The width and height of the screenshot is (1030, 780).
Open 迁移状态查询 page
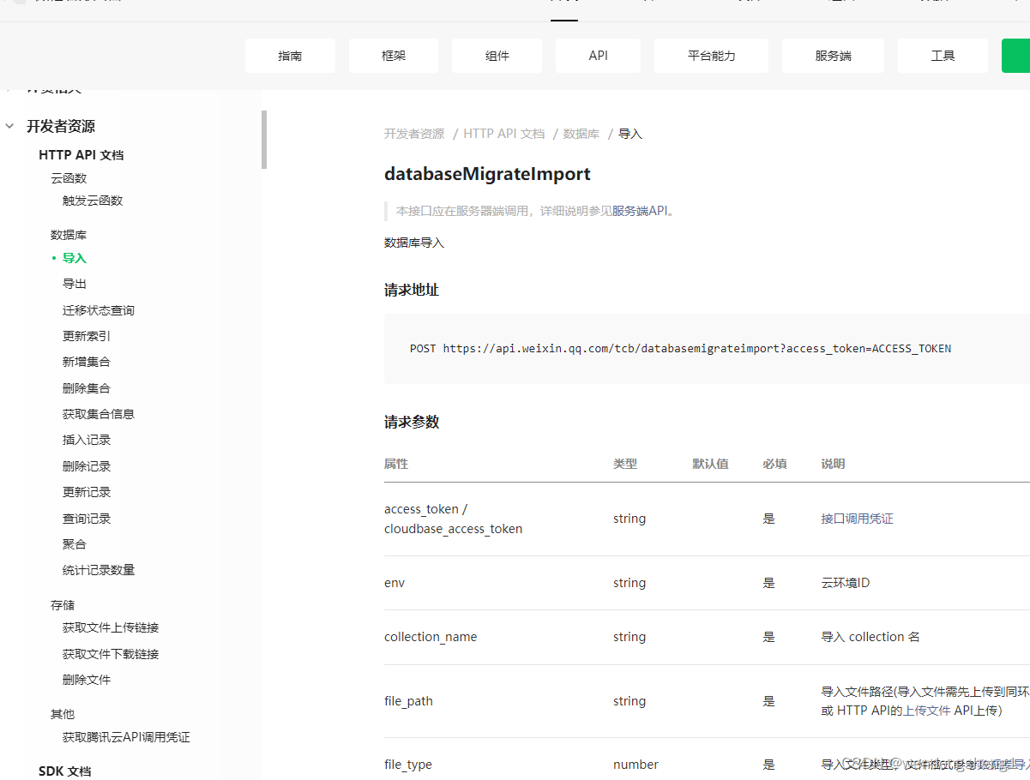(99, 310)
